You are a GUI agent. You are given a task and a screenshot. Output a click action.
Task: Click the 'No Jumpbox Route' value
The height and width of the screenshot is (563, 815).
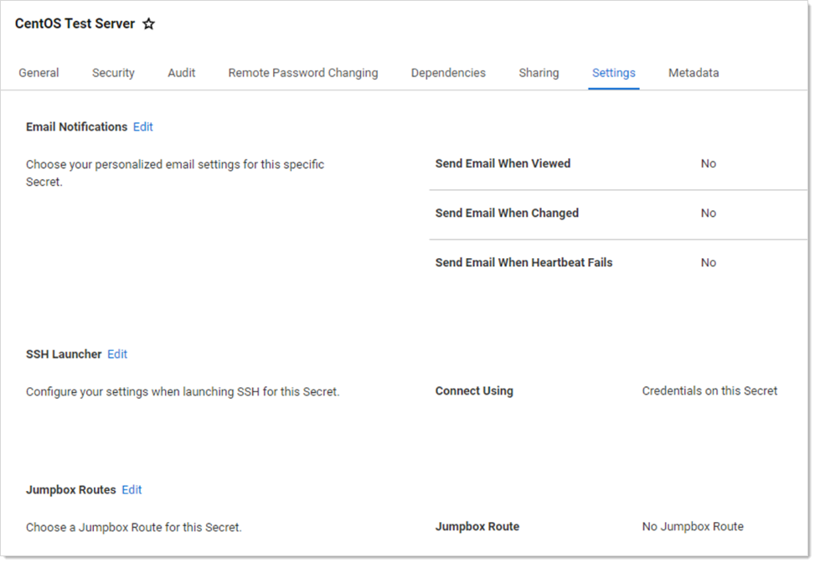point(693,527)
